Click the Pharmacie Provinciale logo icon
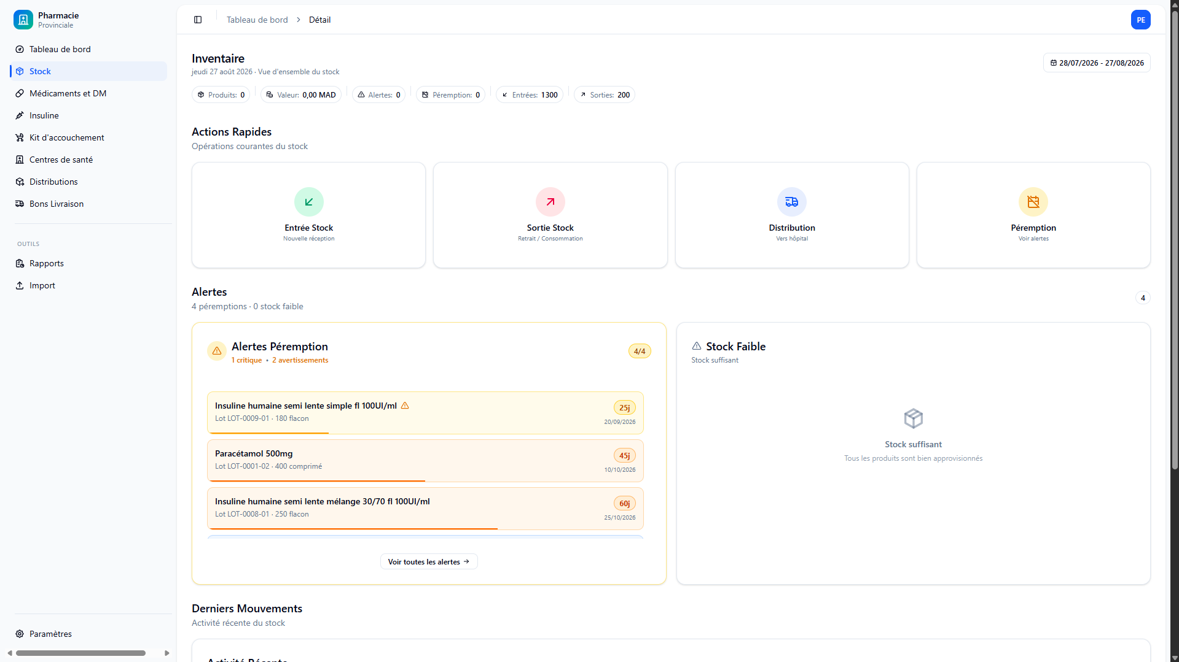 click(23, 20)
